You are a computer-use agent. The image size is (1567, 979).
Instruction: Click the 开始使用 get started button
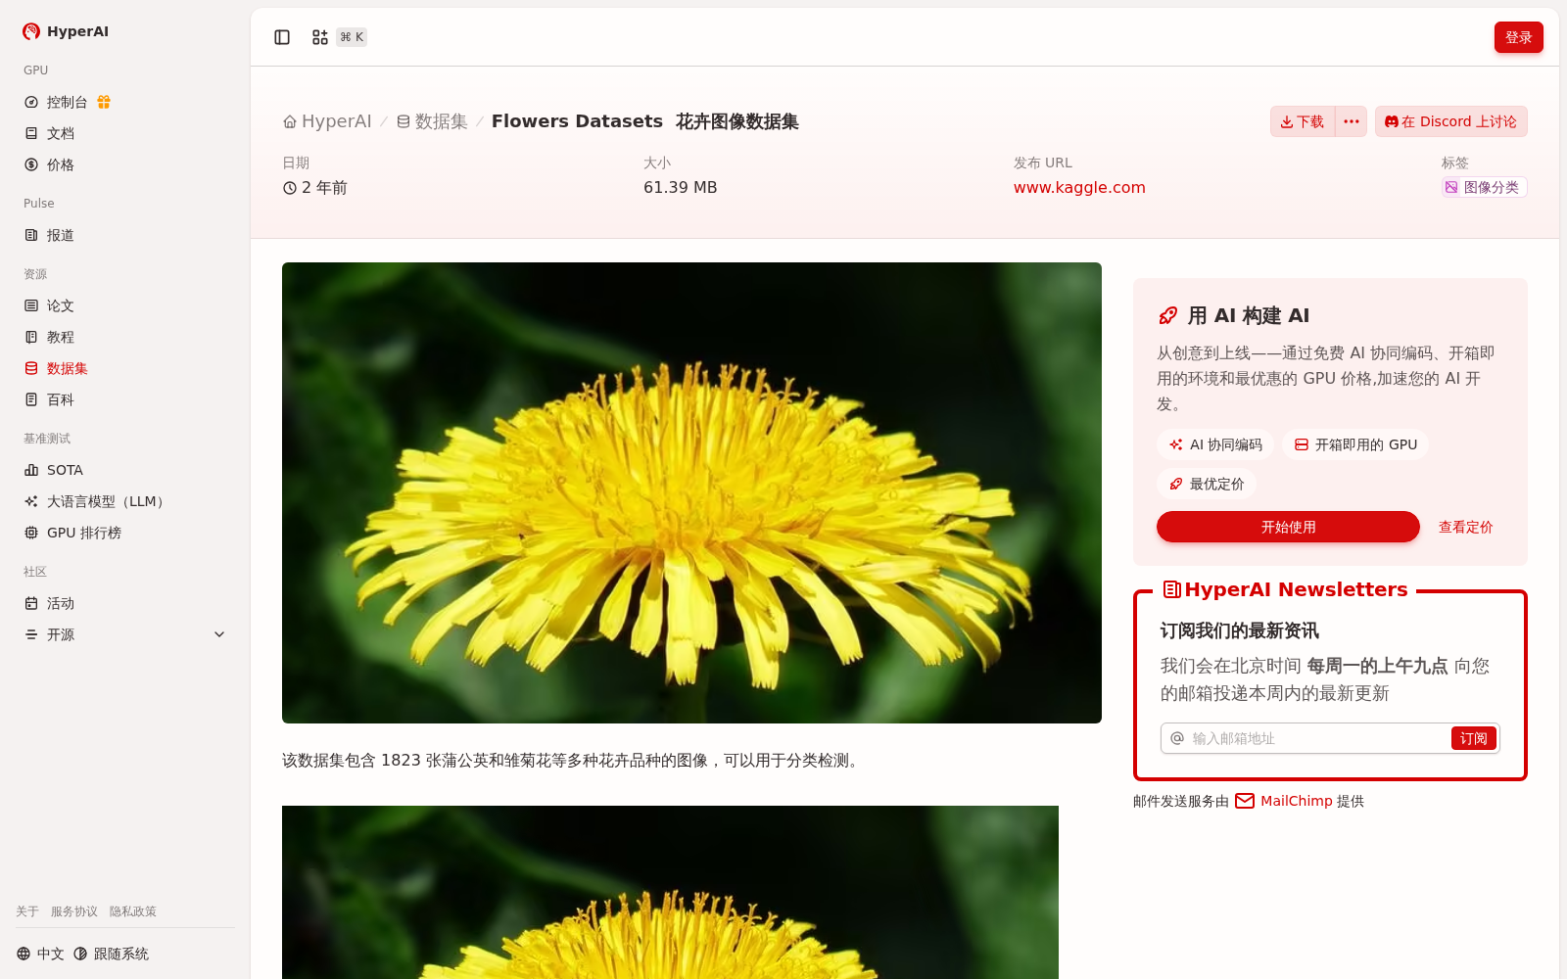point(1288,527)
